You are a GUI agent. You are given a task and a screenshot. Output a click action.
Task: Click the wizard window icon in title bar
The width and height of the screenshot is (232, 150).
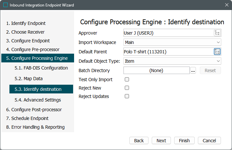tap(5, 5)
